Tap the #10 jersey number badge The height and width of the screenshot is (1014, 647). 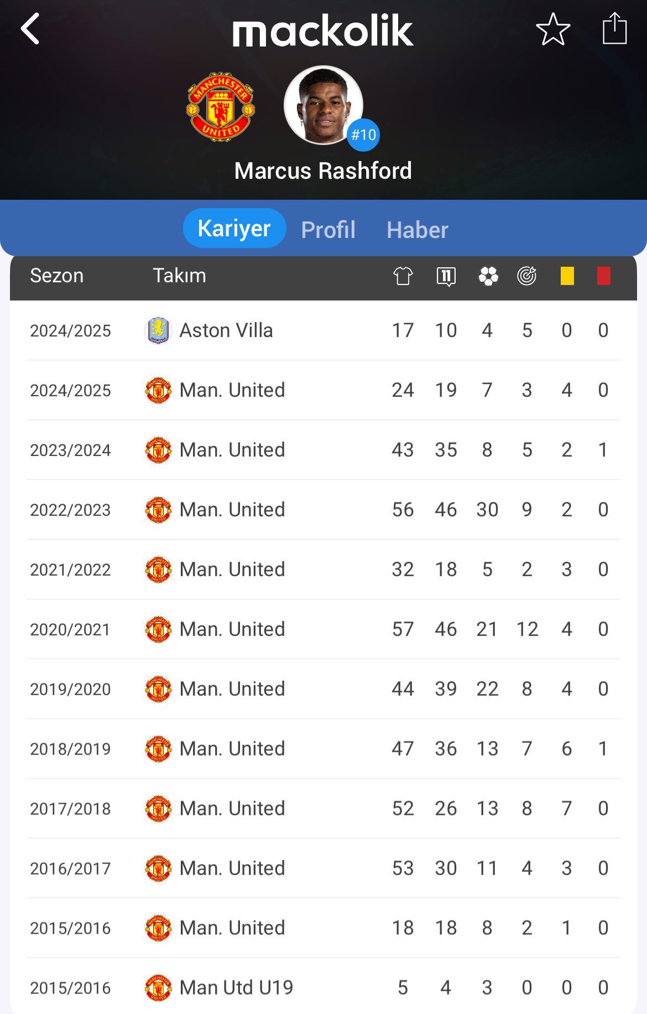coord(363,135)
